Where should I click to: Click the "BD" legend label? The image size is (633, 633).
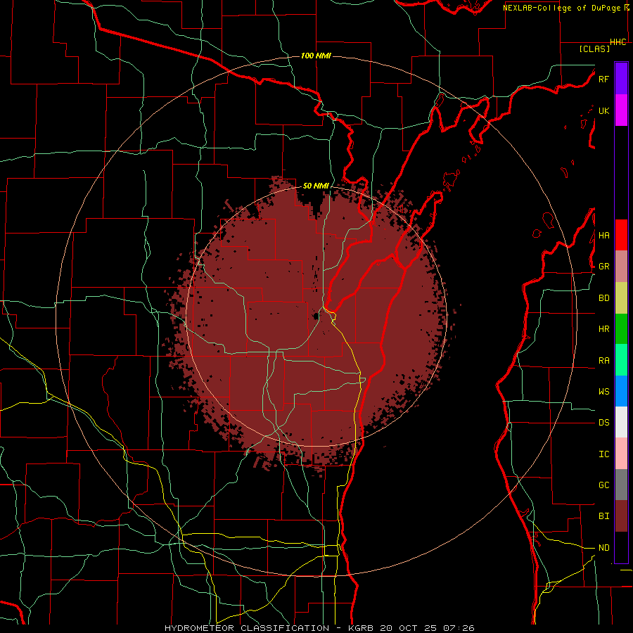click(603, 298)
